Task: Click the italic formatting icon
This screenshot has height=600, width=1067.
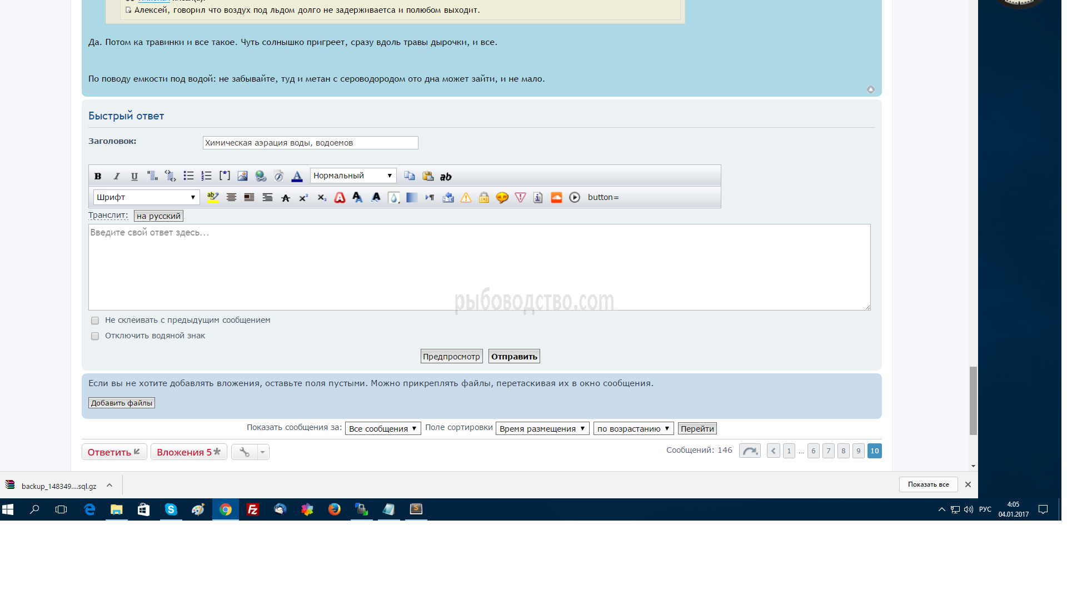Action: click(116, 176)
